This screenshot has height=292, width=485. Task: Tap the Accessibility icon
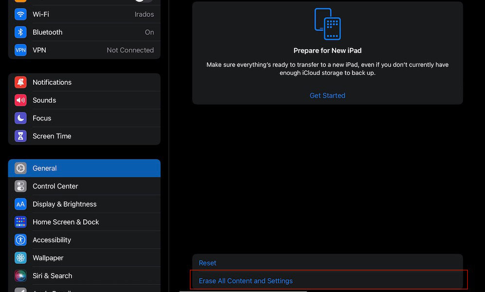point(20,240)
